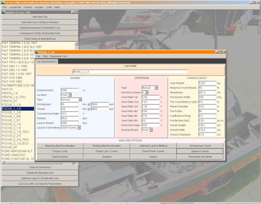Open the Driving Wheels dropdown
261x204 pixels.
coord(151,130)
